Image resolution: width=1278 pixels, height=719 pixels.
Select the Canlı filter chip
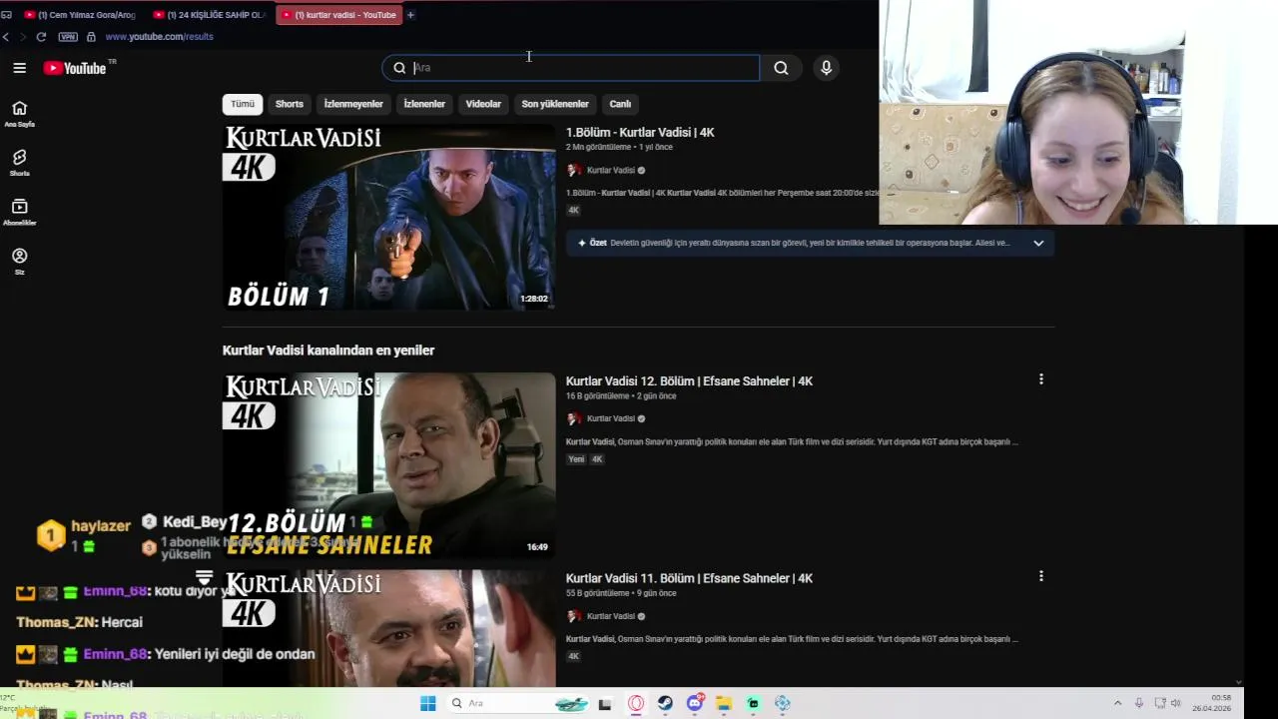pyautogui.click(x=620, y=104)
